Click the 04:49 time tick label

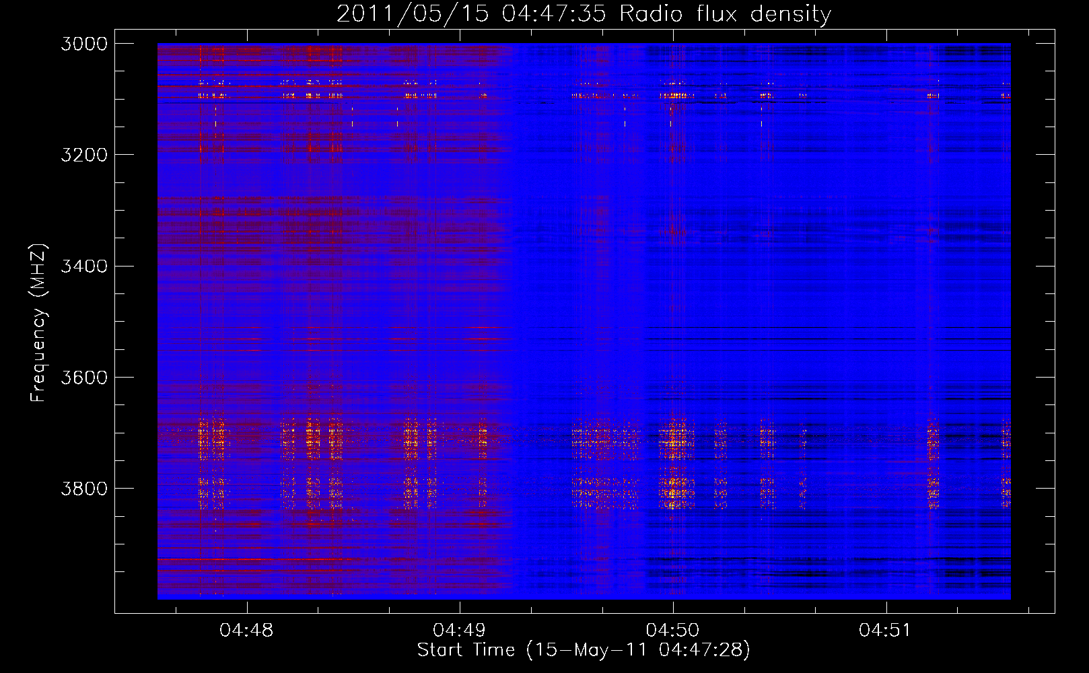(x=460, y=631)
